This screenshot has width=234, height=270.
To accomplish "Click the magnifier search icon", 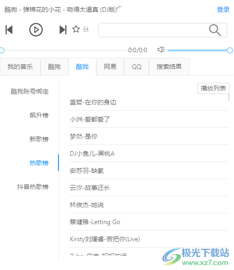I will (215, 30).
